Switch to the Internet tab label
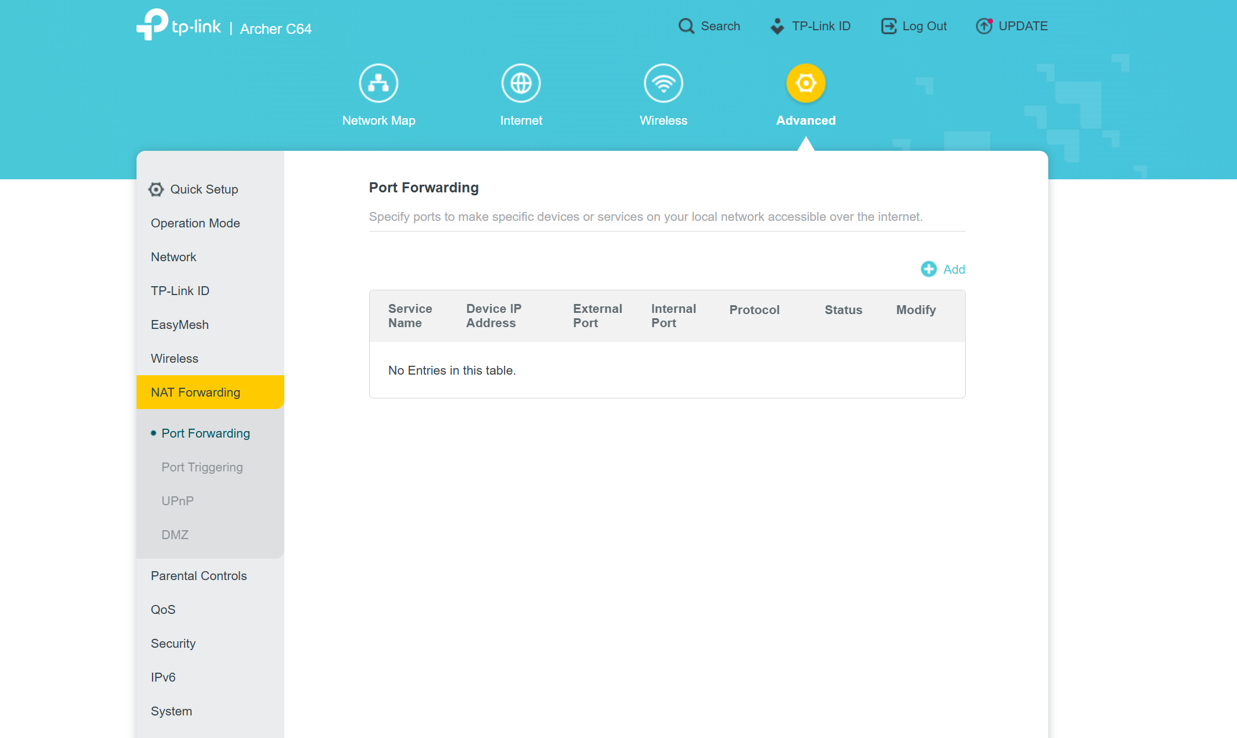The height and width of the screenshot is (738, 1237). pyautogui.click(x=521, y=121)
